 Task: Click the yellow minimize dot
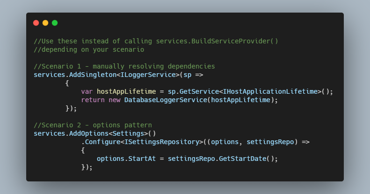coord(45,23)
